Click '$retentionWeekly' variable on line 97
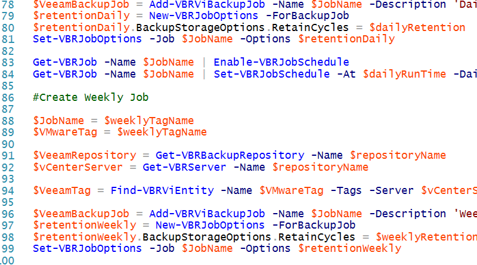Screen dimensions: 477x265 pyautogui.click(x=85, y=226)
